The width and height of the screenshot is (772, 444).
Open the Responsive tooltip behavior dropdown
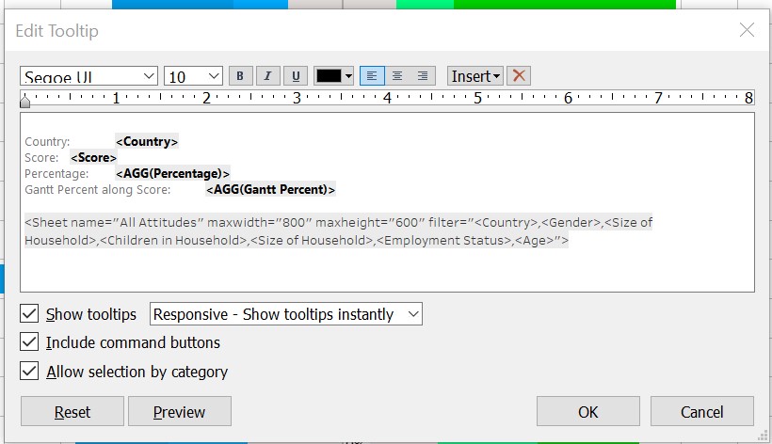[x=285, y=314]
